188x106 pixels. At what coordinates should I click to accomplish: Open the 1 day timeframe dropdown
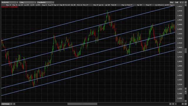[28, 2]
